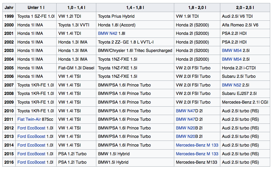Click the 'Toyota 1 SZ-FE 1.0l' cell
Screen dimensions: 272x170
pyautogui.click(x=36, y=16)
